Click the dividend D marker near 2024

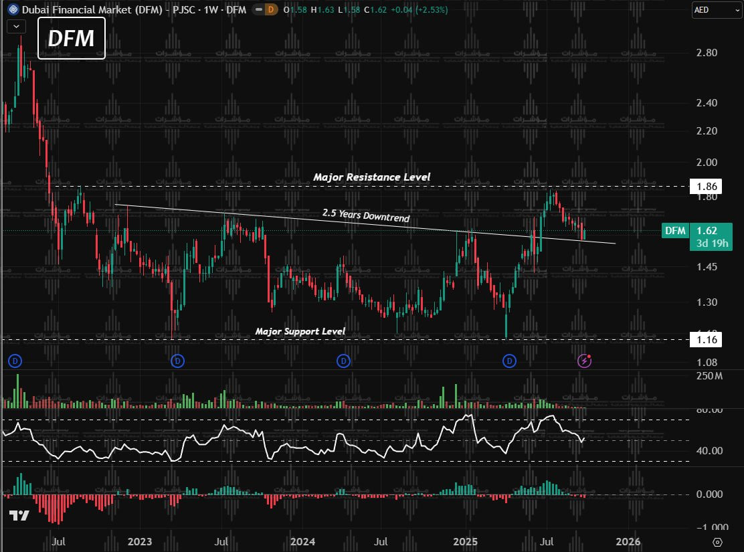tap(343, 361)
